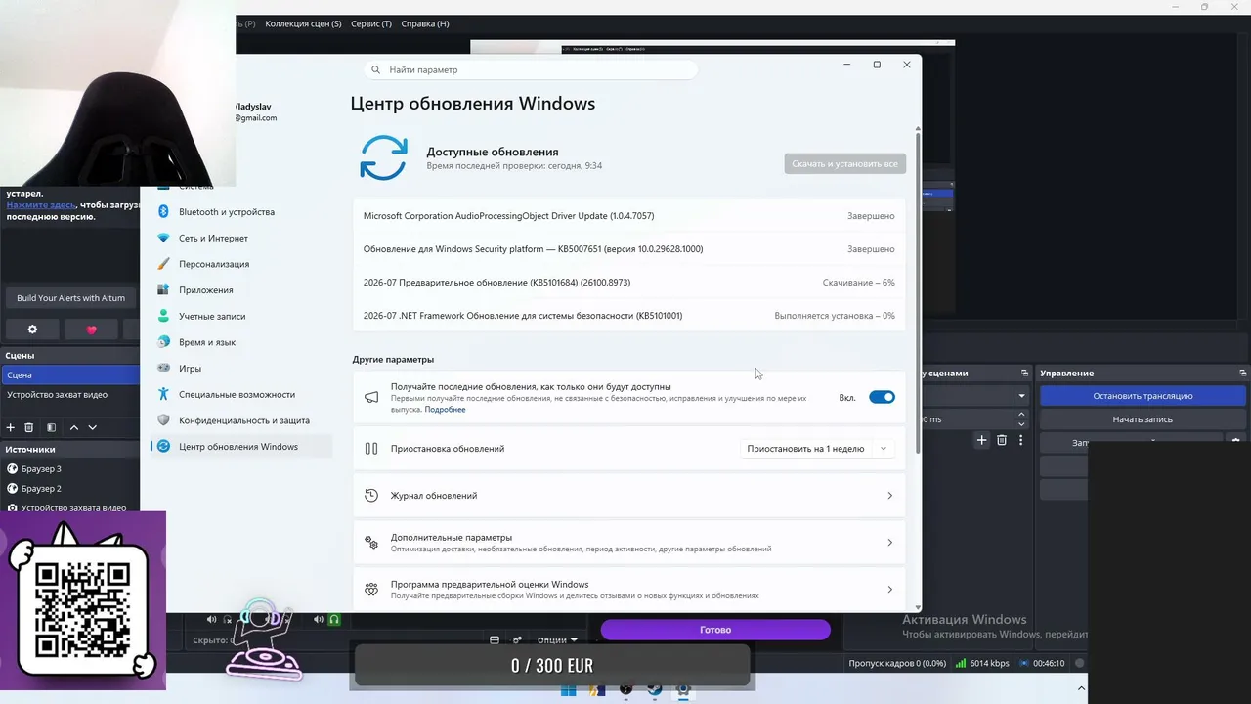Click the Специальные возможности accessibility icon
The image size is (1251, 704).
coord(163,395)
